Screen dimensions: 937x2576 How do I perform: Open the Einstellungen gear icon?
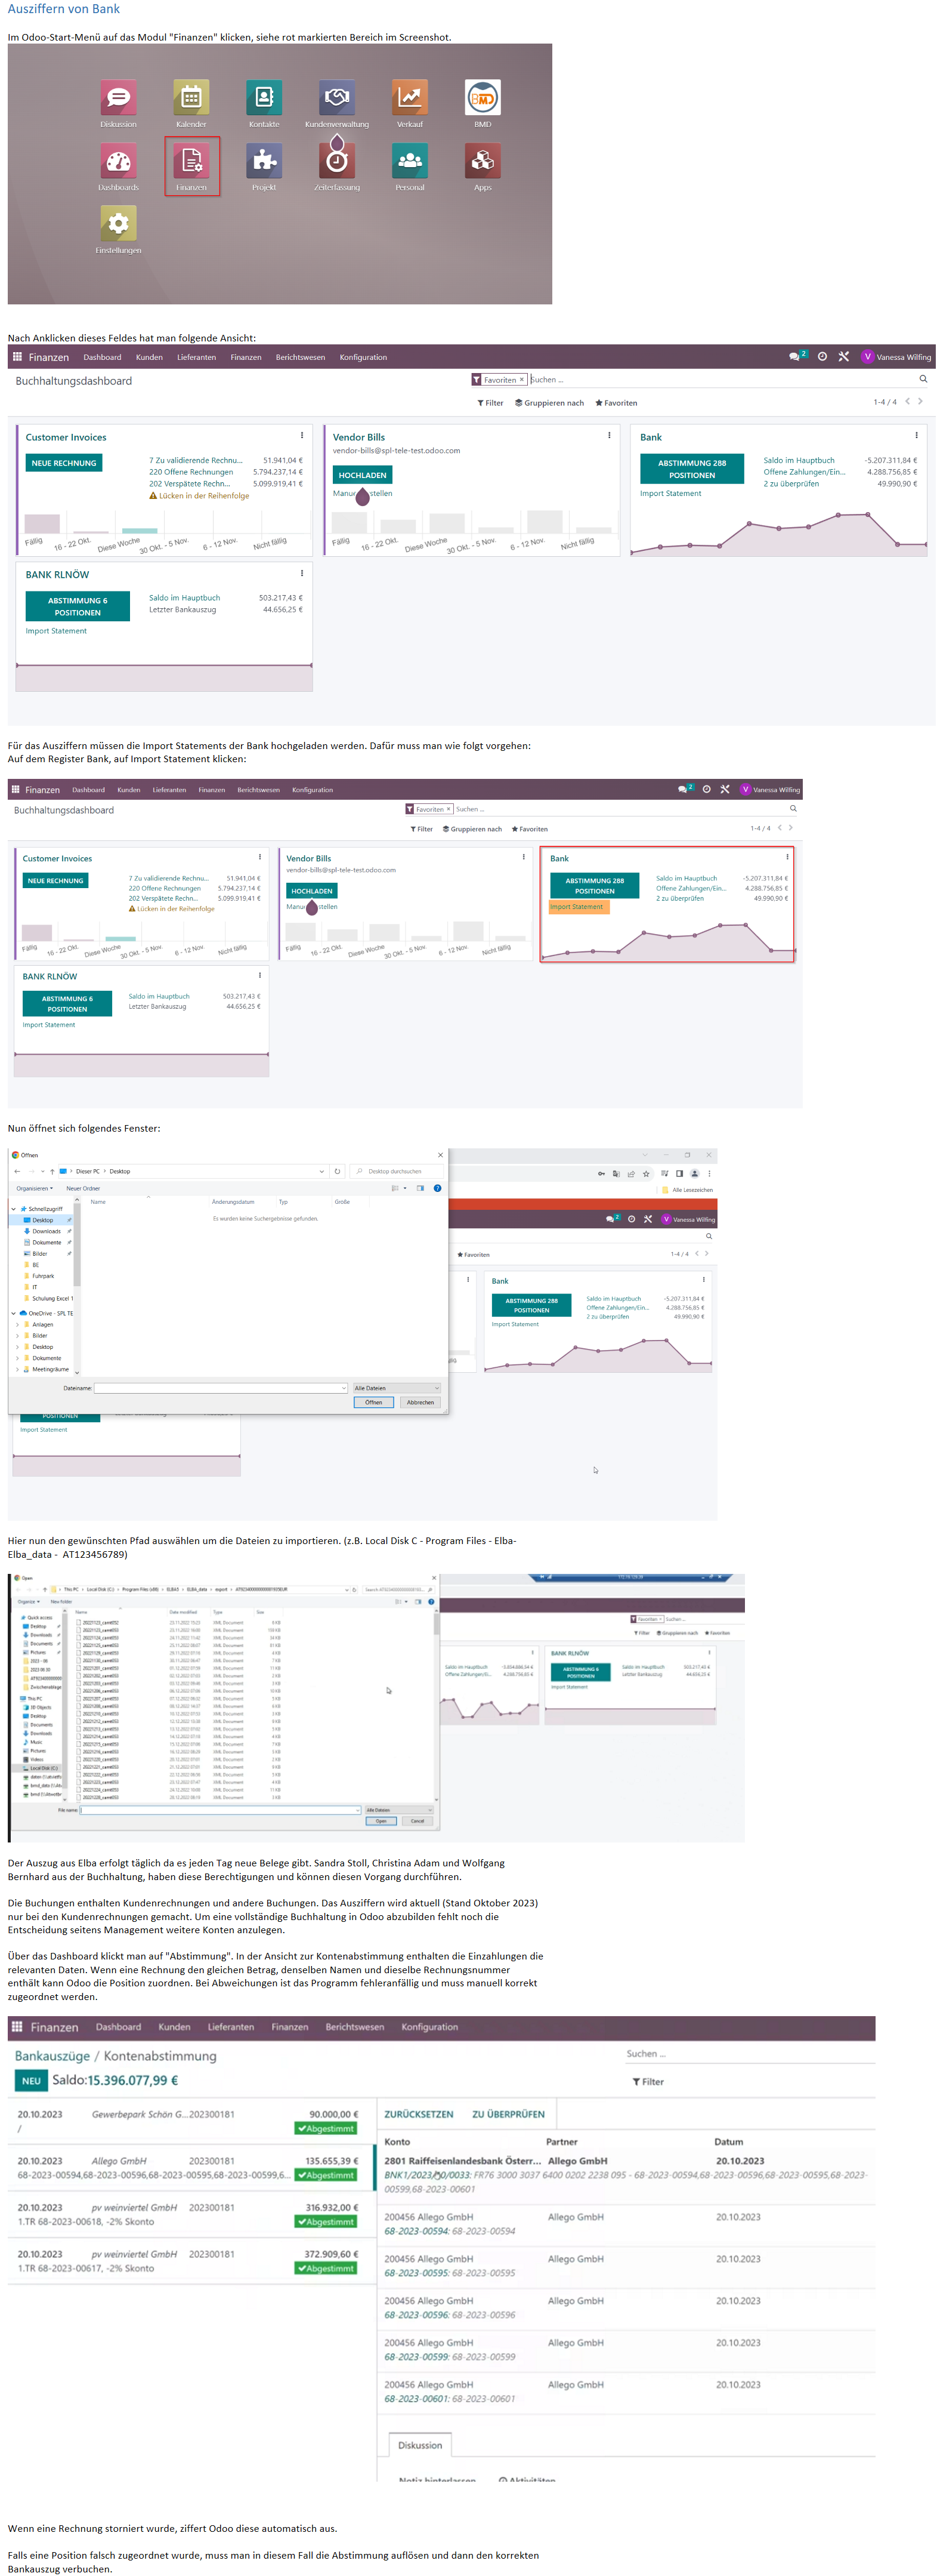(x=118, y=223)
